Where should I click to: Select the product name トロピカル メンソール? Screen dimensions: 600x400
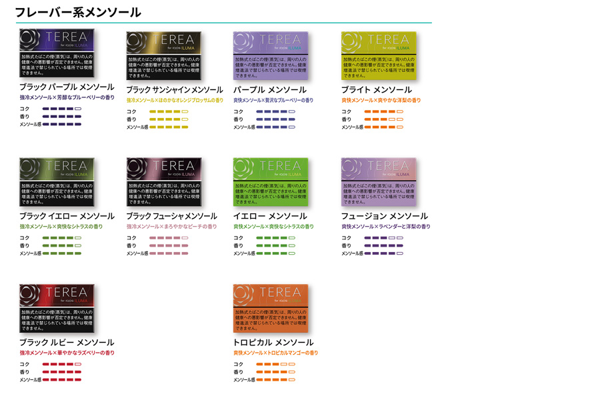click(x=273, y=342)
